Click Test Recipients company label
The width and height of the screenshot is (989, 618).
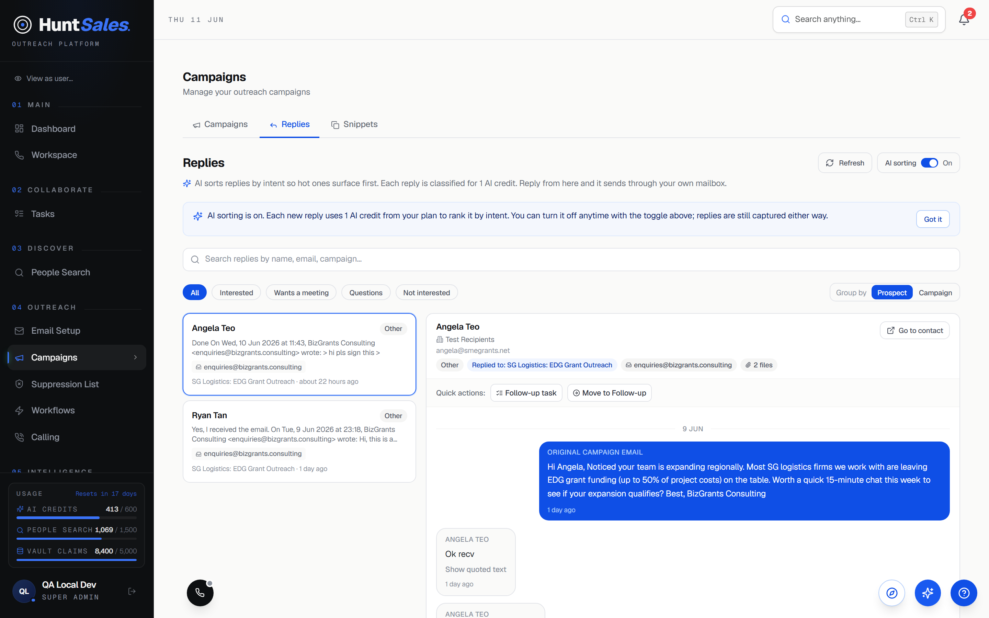[469, 339]
